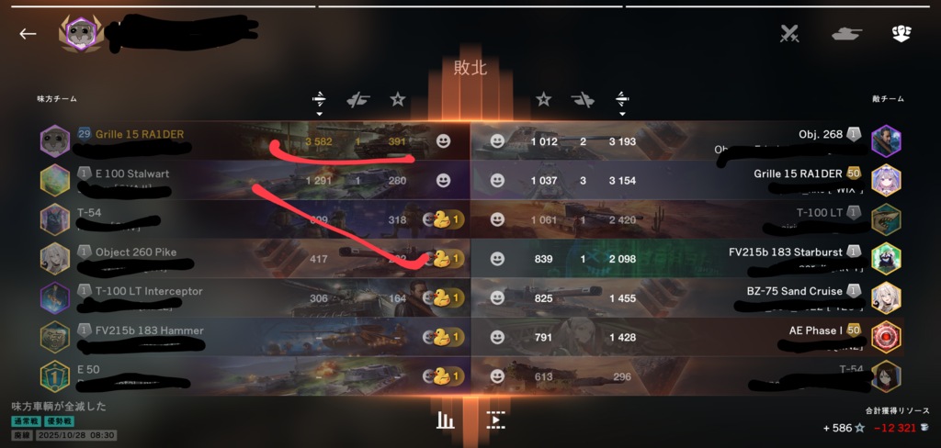Select the AE Phase I enemy row
This screenshot has height=448, width=941.
[686, 337]
